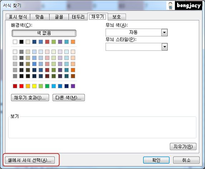
Task: Expand the 무늬 스타일 dropdown arrow
Action: [x=164, y=47]
